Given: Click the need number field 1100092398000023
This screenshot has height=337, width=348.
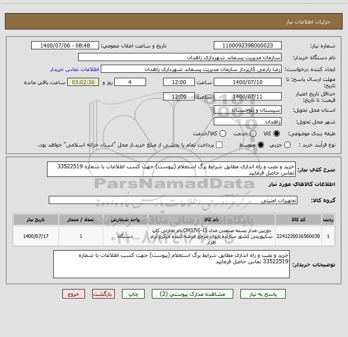Looking at the screenshot, I should pyautogui.click(x=248, y=45).
